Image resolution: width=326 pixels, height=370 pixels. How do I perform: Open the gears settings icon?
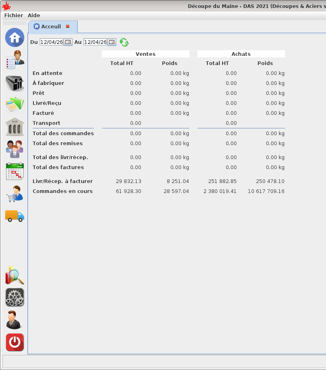coord(15,297)
